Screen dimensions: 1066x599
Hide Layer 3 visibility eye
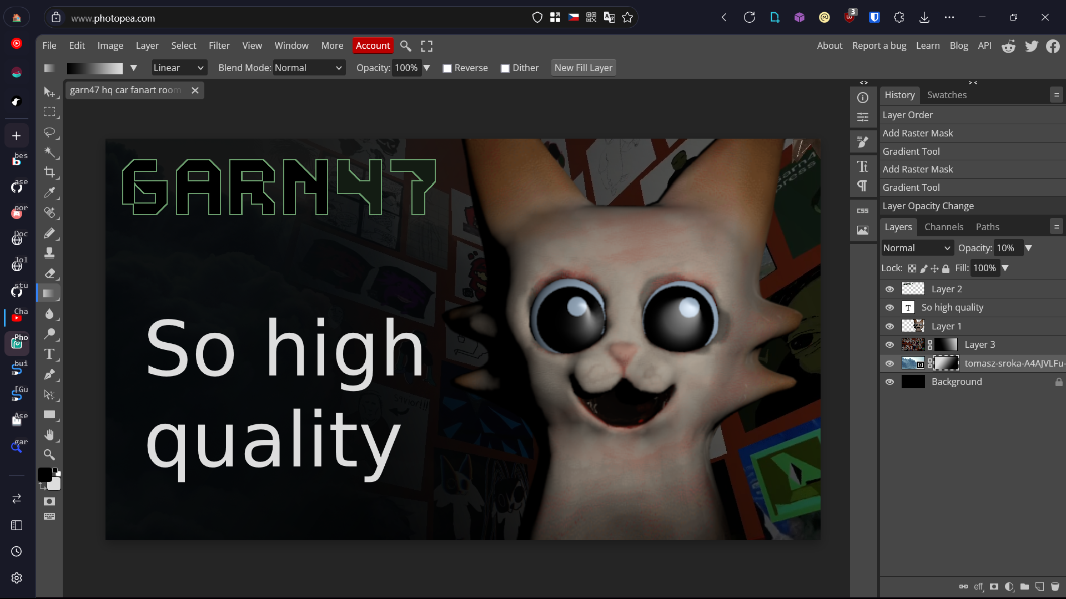889,345
